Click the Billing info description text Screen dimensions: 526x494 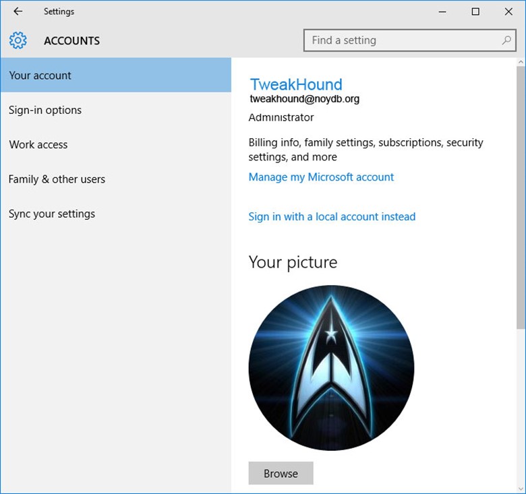tap(366, 150)
